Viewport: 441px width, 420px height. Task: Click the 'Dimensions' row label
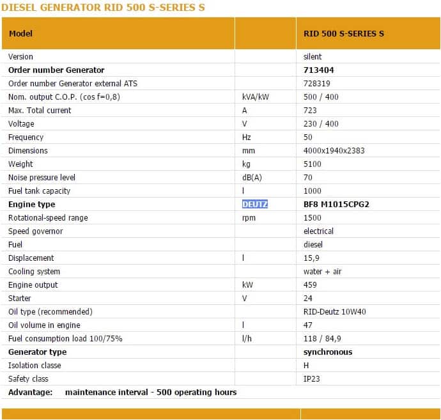tap(28, 151)
